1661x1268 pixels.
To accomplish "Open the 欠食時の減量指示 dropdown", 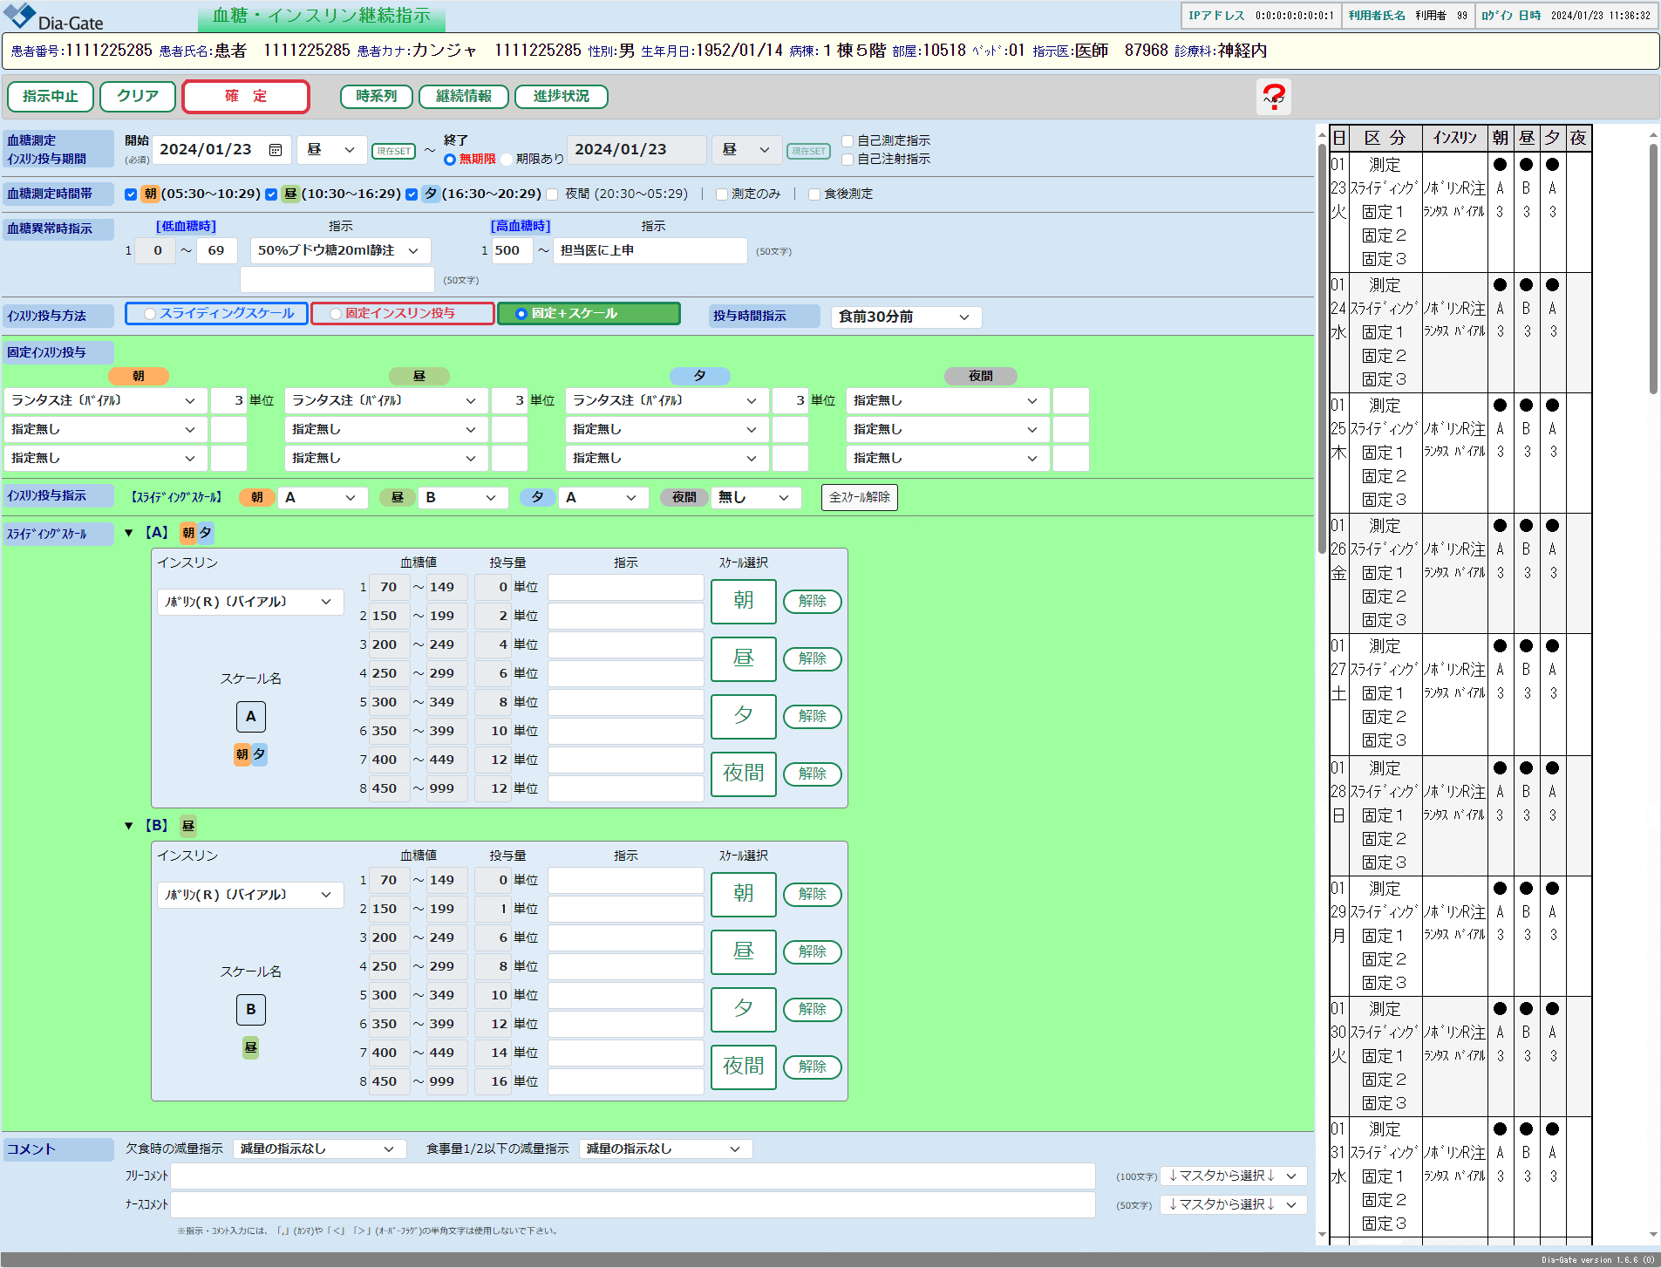I will (319, 1149).
